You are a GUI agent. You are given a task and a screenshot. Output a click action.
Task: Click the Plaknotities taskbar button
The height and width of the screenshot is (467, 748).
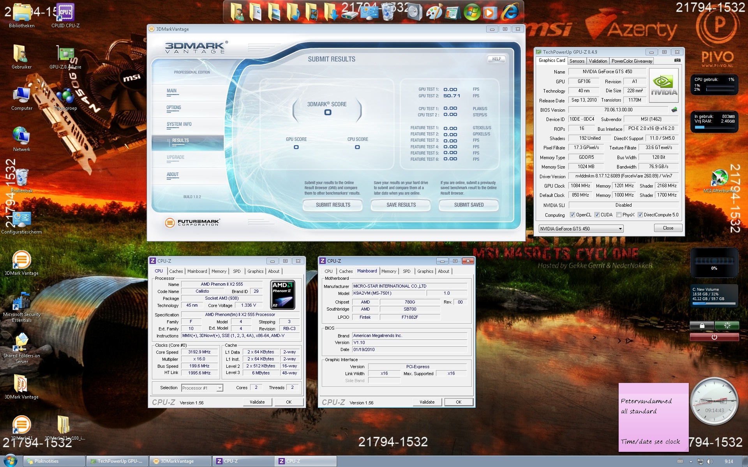click(x=54, y=461)
